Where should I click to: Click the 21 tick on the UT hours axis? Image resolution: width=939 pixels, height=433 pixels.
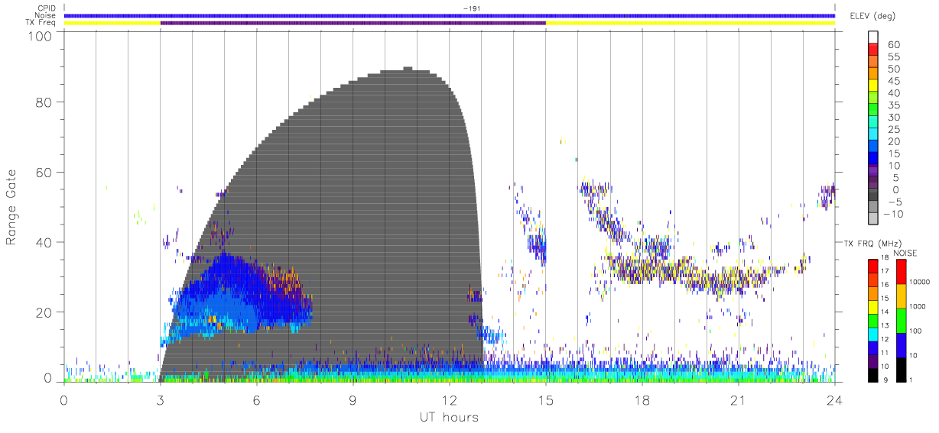tap(739, 399)
